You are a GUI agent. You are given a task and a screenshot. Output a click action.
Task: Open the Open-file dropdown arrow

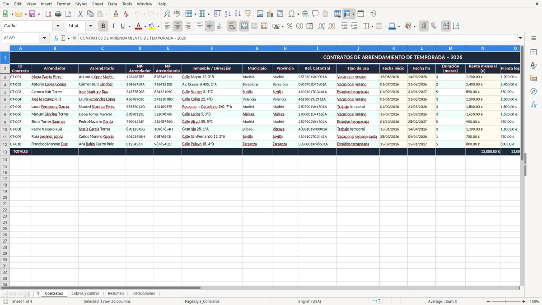25,14
